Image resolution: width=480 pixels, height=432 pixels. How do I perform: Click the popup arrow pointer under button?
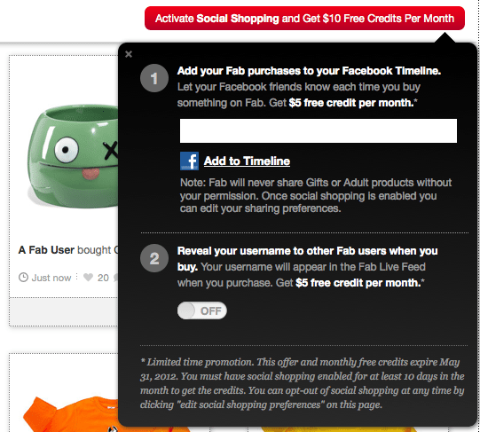click(445, 37)
